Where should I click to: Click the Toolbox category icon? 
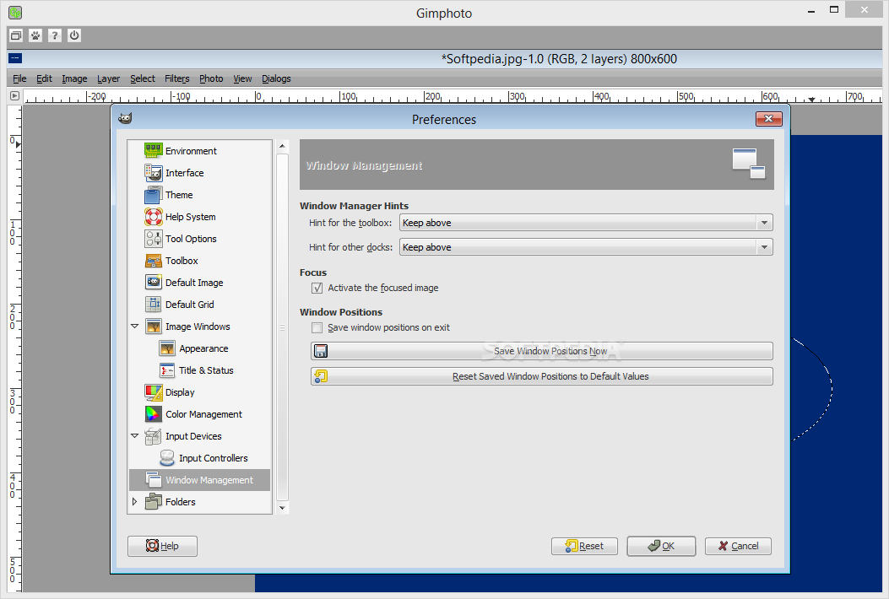pos(154,261)
